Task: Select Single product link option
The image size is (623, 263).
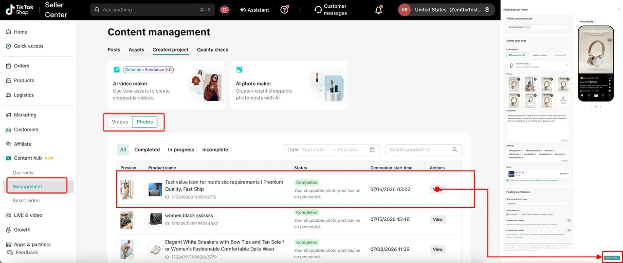Action: (518, 55)
